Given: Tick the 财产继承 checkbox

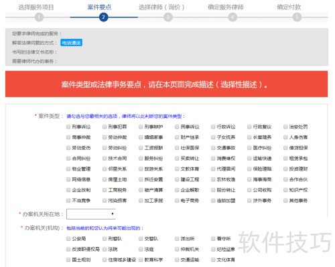Looking at the screenshot, I should point(177,137).
